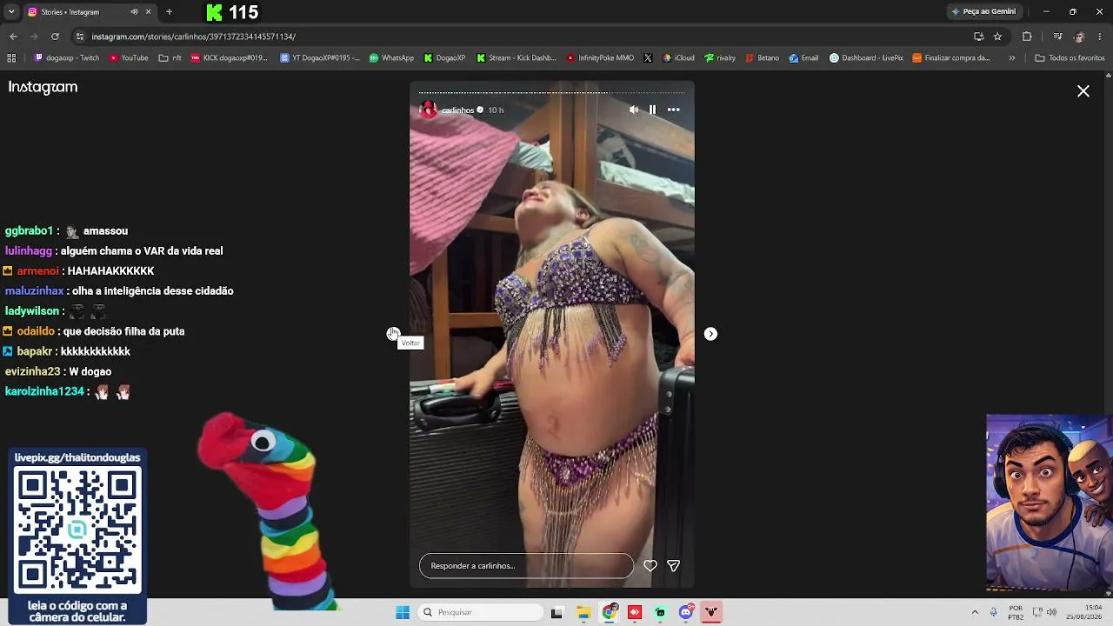Open the DogaoXP Kick bookmark

444,58
